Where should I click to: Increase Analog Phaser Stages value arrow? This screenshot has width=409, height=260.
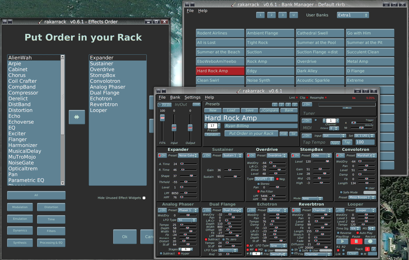tap(192, 249)
